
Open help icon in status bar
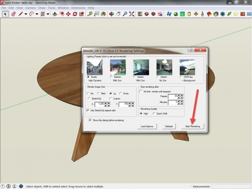(21, 186)
